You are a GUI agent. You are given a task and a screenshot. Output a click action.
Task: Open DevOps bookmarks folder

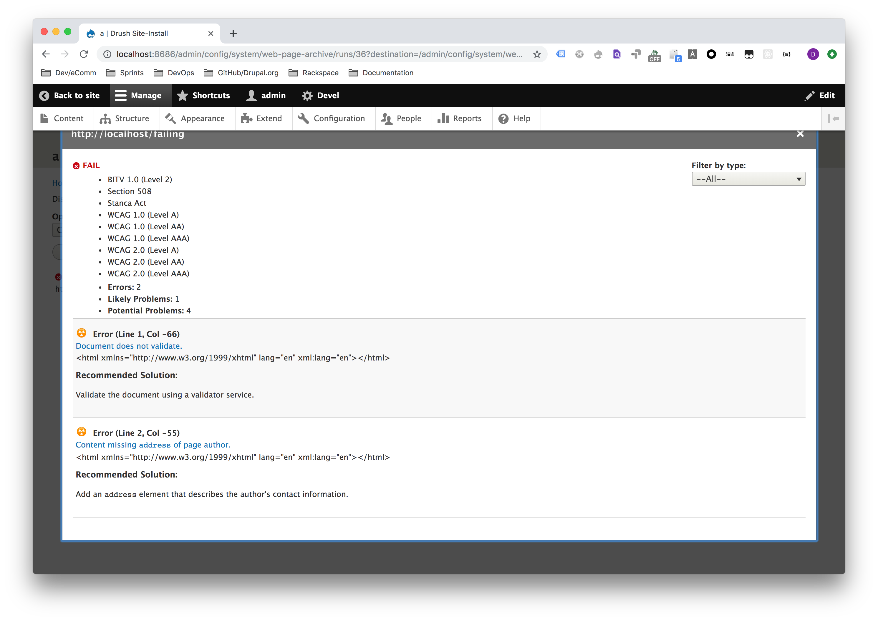[x=174, y=73]
